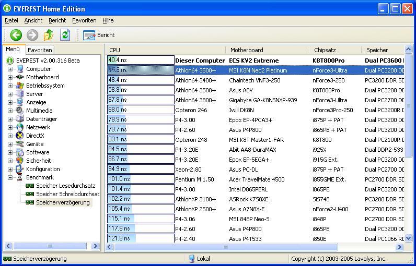This screenshot has width=416, height=266.
Task: Click the Lokal status bar entry
Action: [x=199, y=259]
